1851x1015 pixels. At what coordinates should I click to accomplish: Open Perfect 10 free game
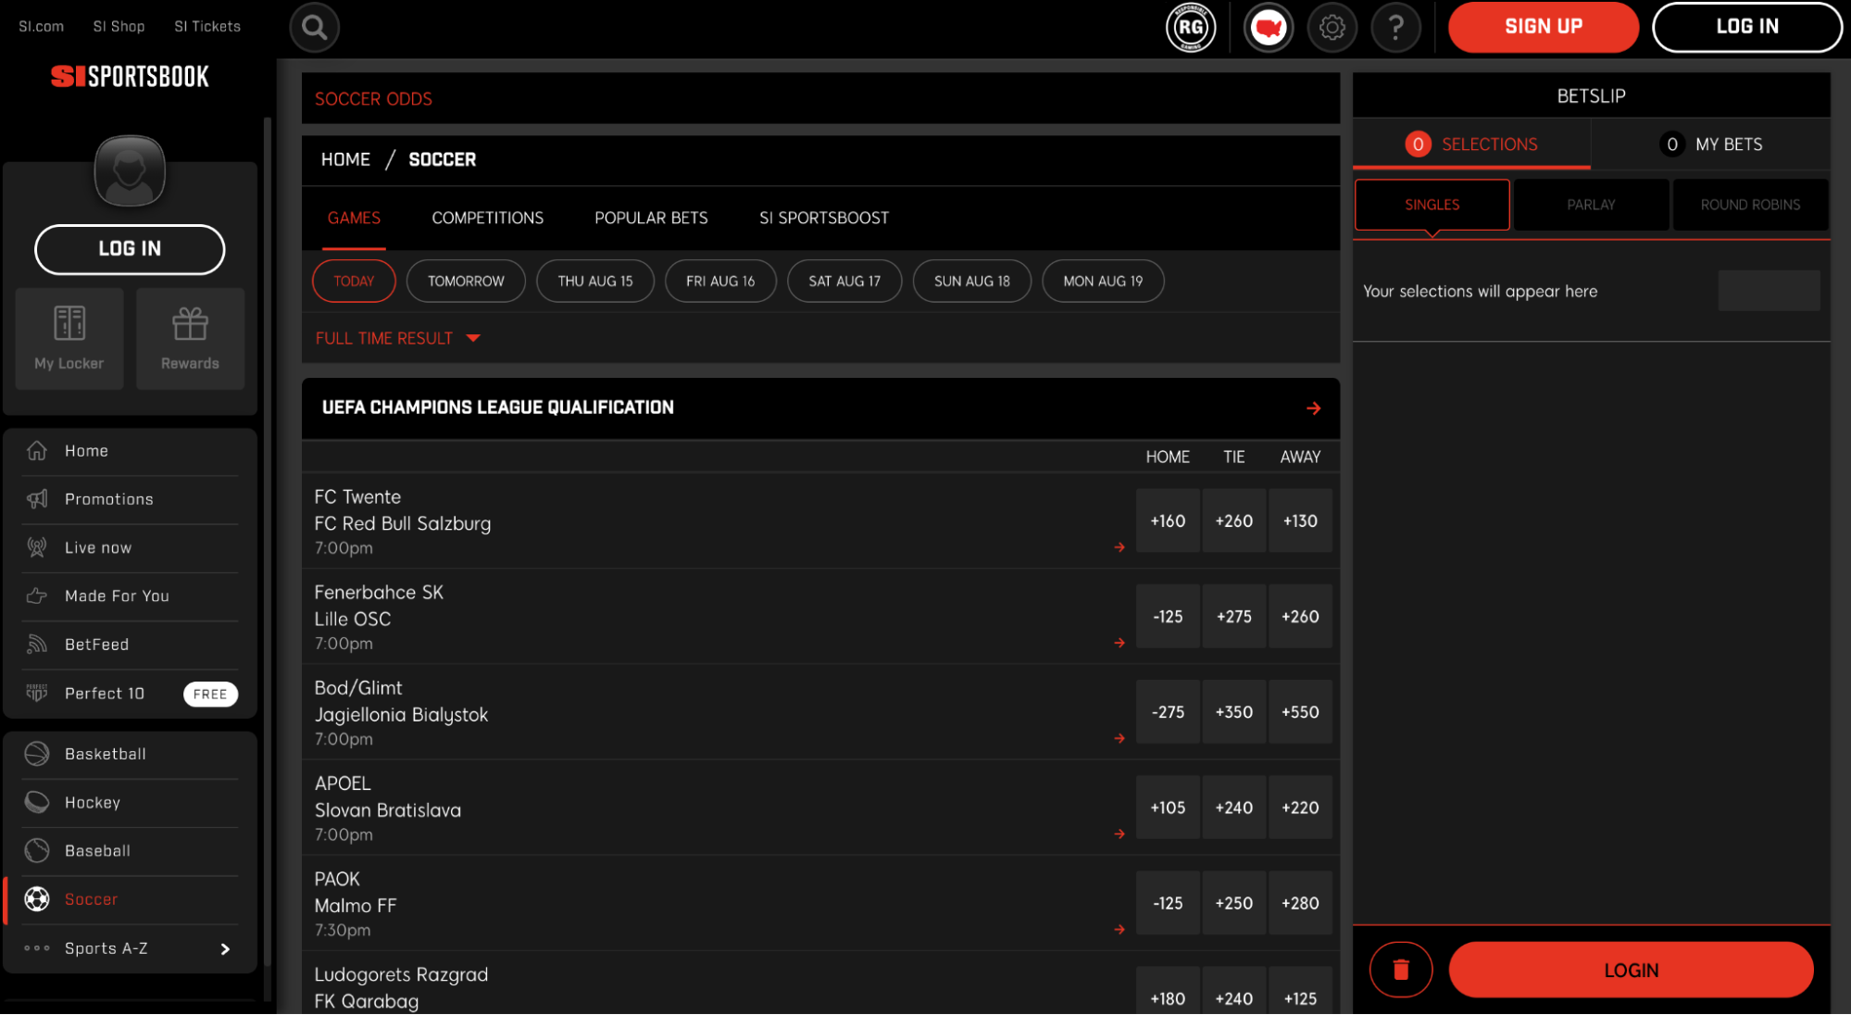(x=130, y=694)
